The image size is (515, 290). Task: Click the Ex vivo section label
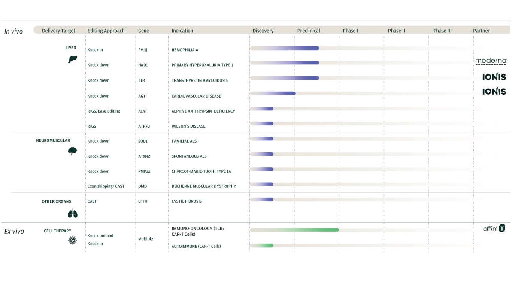pos(14,232)
